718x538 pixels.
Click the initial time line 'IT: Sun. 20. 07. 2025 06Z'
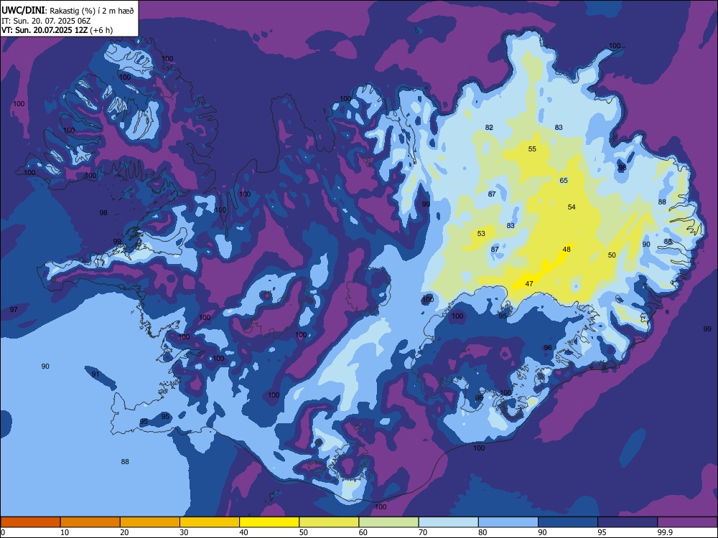[46, 21]
